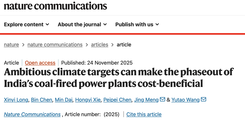Go to the nature breadcrumb link
Viewport: 245px width, 121px height.
pyautogui.click(x=11, y=45)
